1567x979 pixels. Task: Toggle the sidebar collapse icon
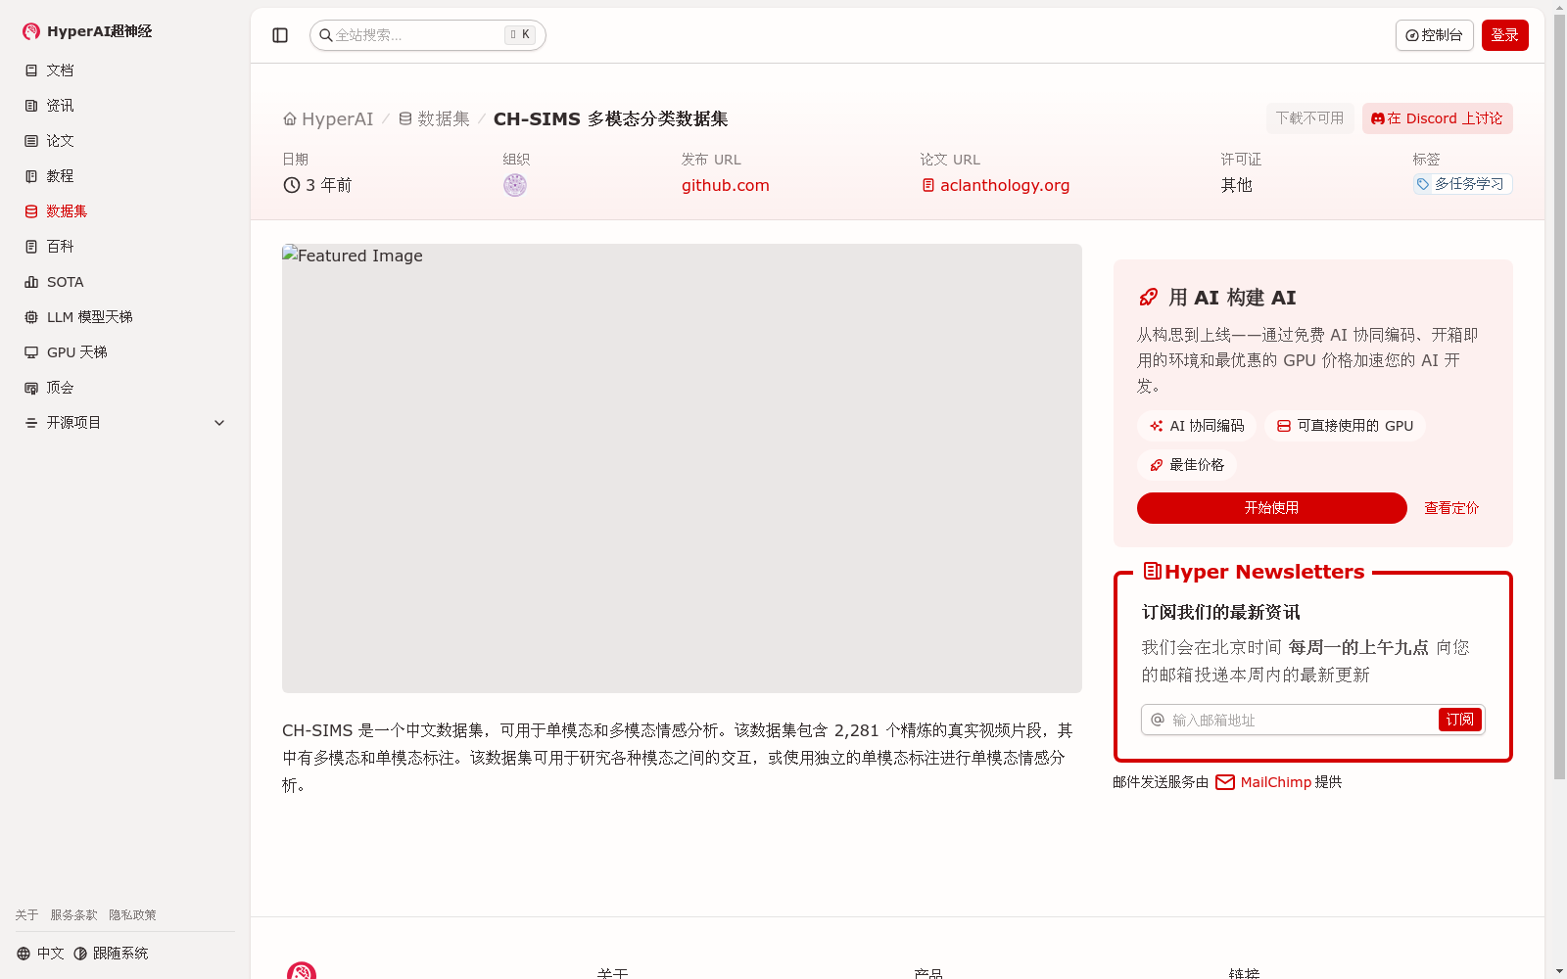[x=280, y=35]
